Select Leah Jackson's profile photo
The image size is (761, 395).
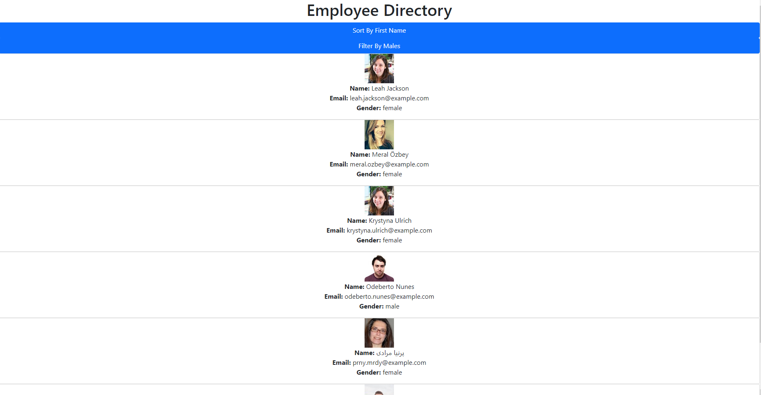point(379,68)
